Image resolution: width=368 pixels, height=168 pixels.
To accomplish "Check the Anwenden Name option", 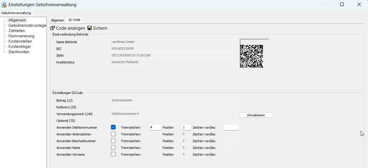I will (113, 148).
